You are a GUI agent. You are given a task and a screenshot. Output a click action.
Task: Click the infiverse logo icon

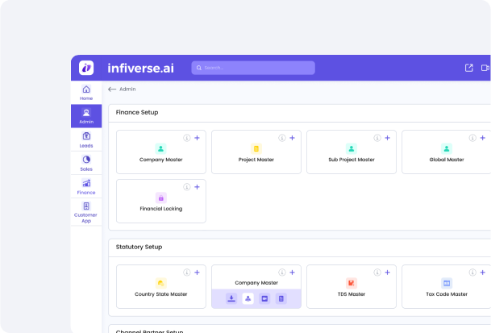coord(86,68)
